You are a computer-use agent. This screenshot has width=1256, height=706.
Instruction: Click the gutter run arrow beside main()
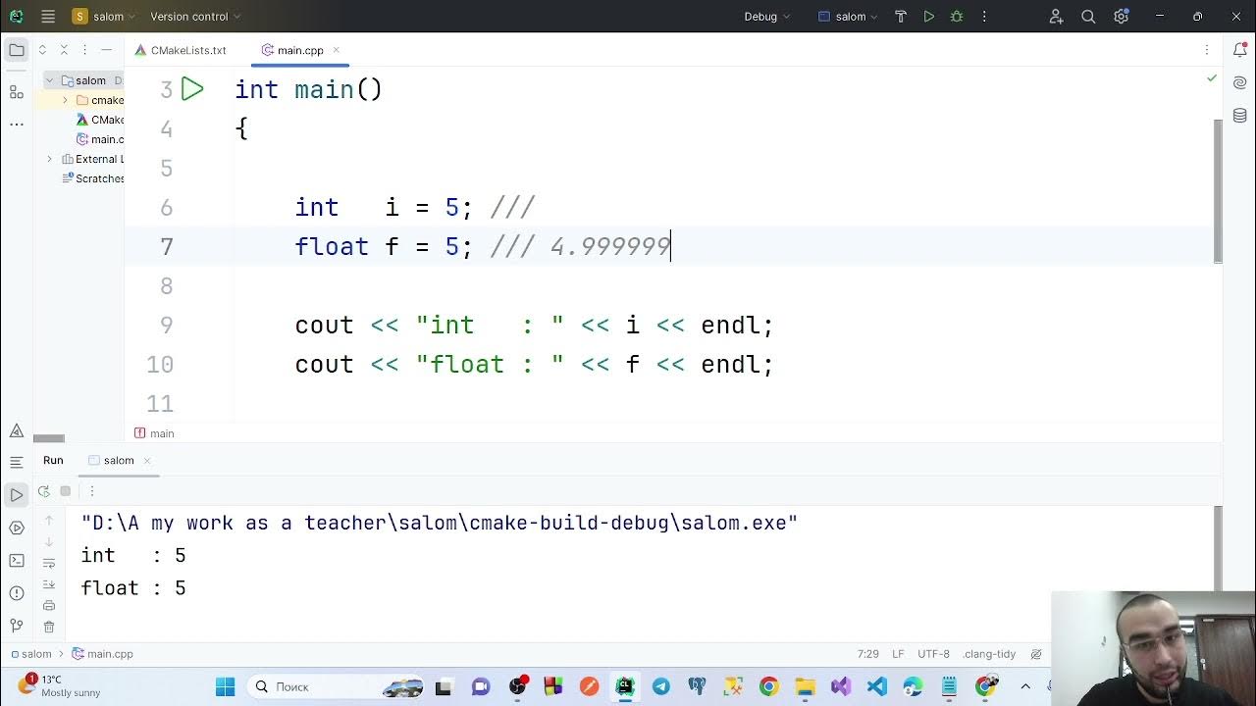(192, 89)
